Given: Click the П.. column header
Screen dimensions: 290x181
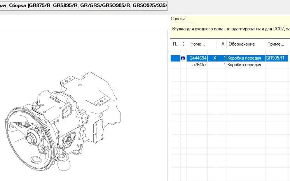Looking at the screenshot, I should (175, 44).
